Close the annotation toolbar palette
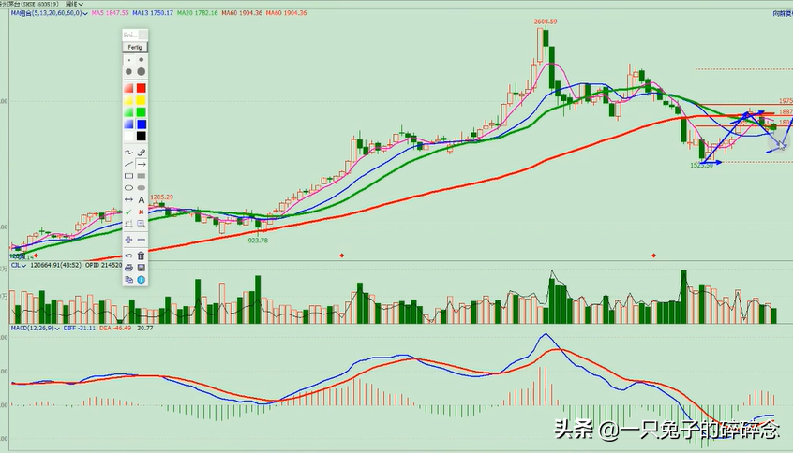 click(143, 35)
